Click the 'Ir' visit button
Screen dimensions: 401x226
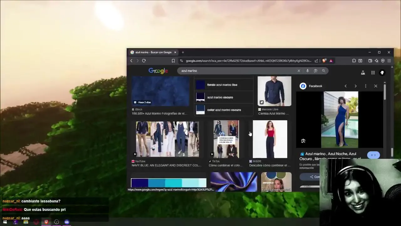[373, 155]
